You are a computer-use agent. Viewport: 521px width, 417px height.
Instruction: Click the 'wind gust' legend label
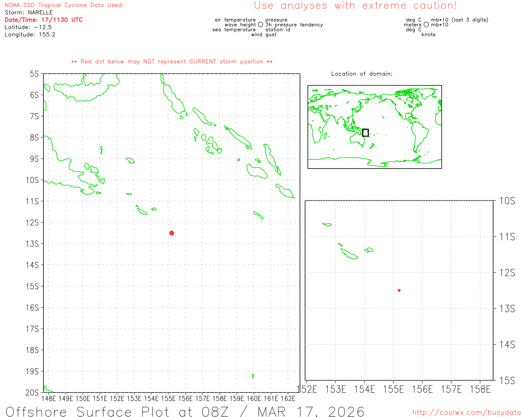coord(264,35)
